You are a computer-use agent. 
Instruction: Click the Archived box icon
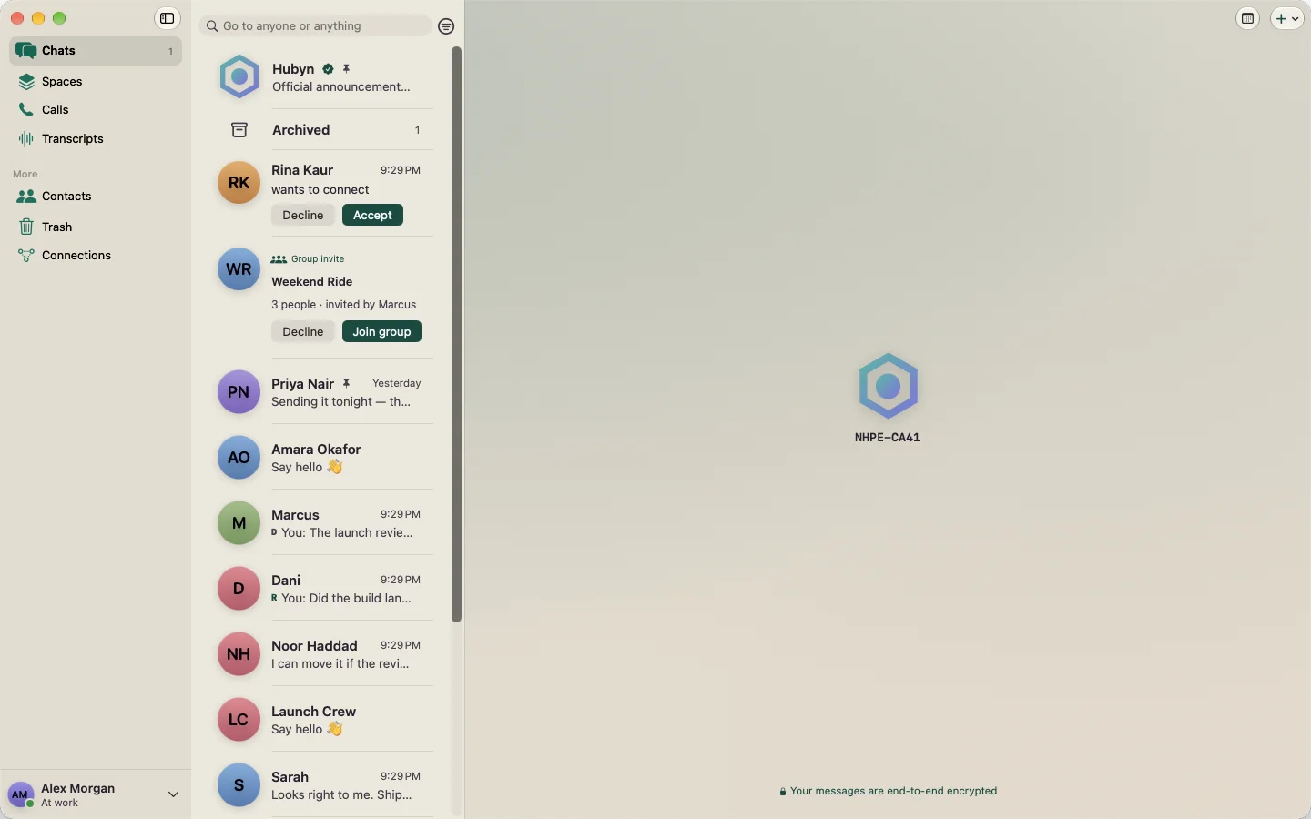(x=239, y=130)
